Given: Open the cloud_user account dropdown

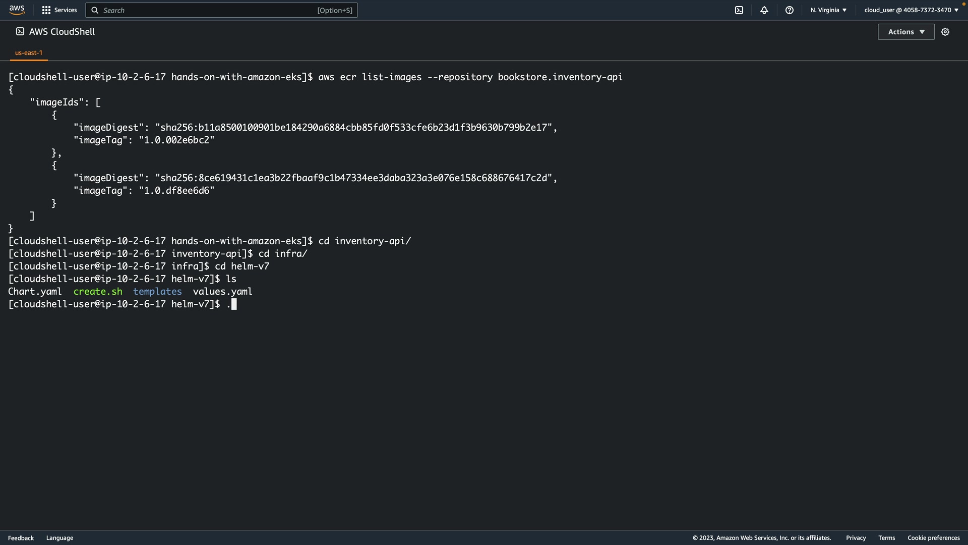Looking at the screenshot, I should pyautogui.click(x=911, y=10).
